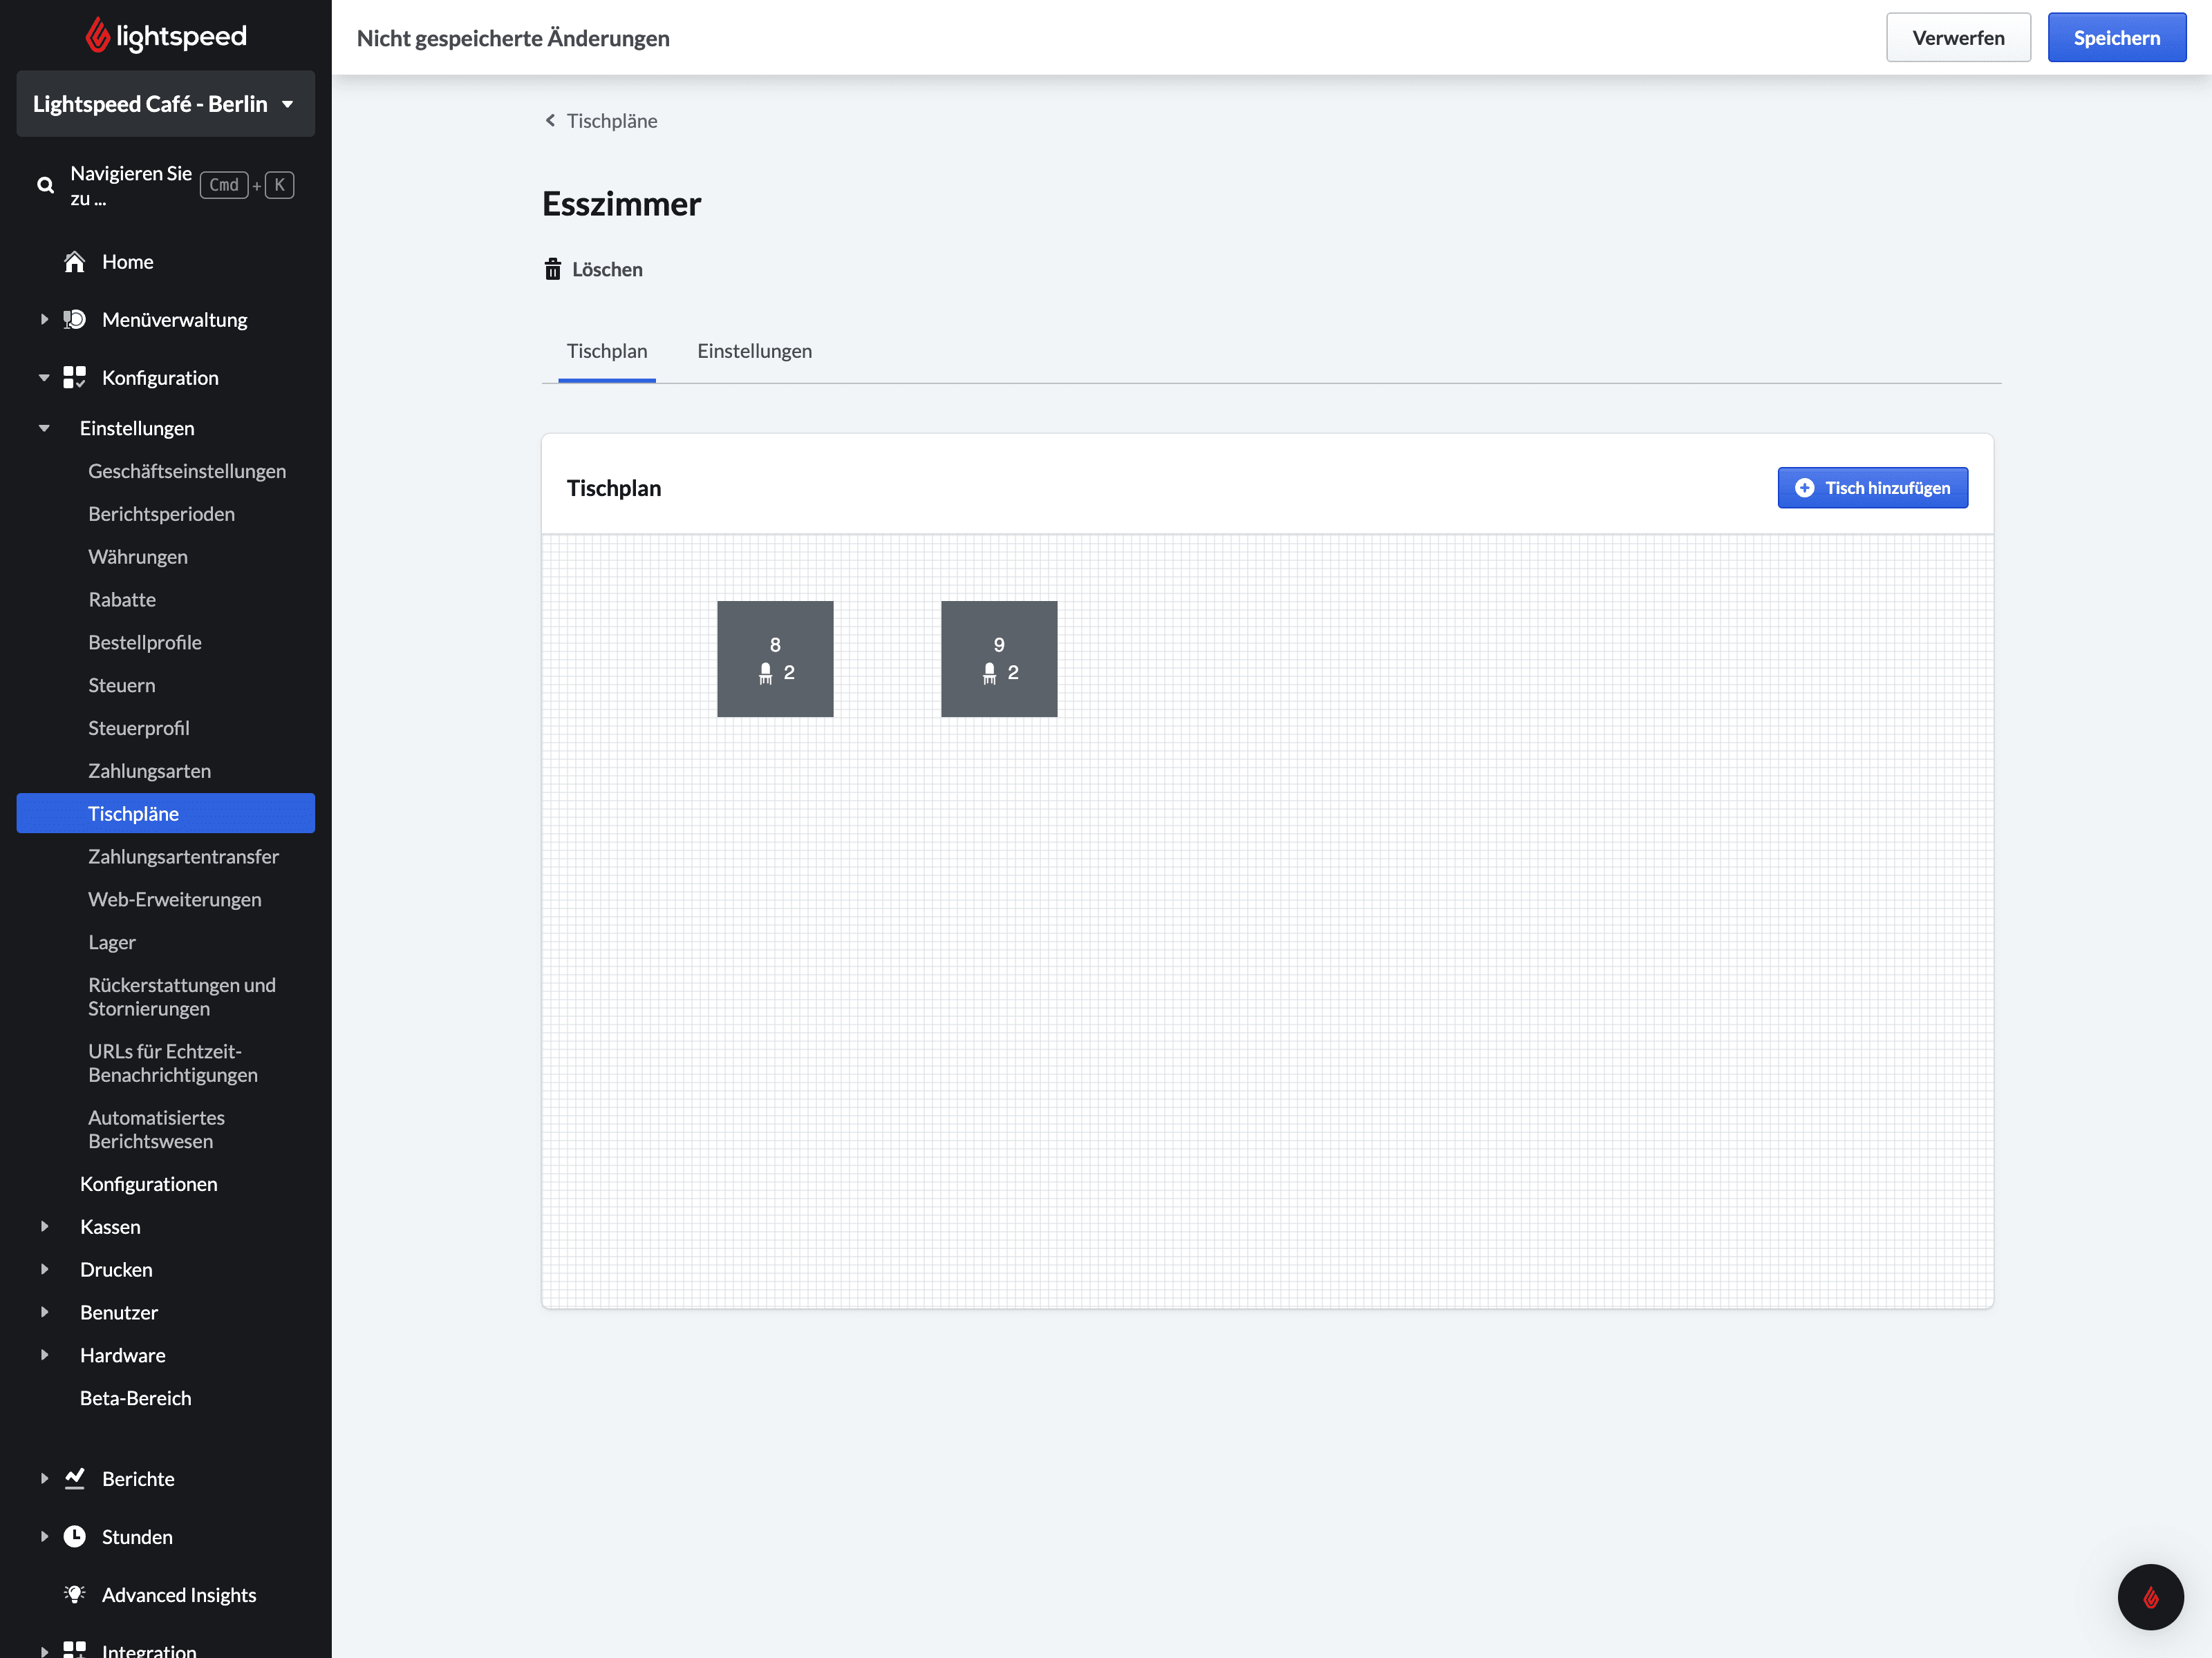Open Konfigurationen in the sidebar

coord(149,1184)
